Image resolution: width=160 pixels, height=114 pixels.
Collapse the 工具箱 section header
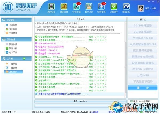pos(16,59)
